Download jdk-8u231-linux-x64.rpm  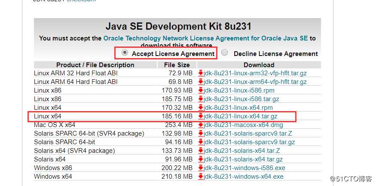click(x=238, y=108)
